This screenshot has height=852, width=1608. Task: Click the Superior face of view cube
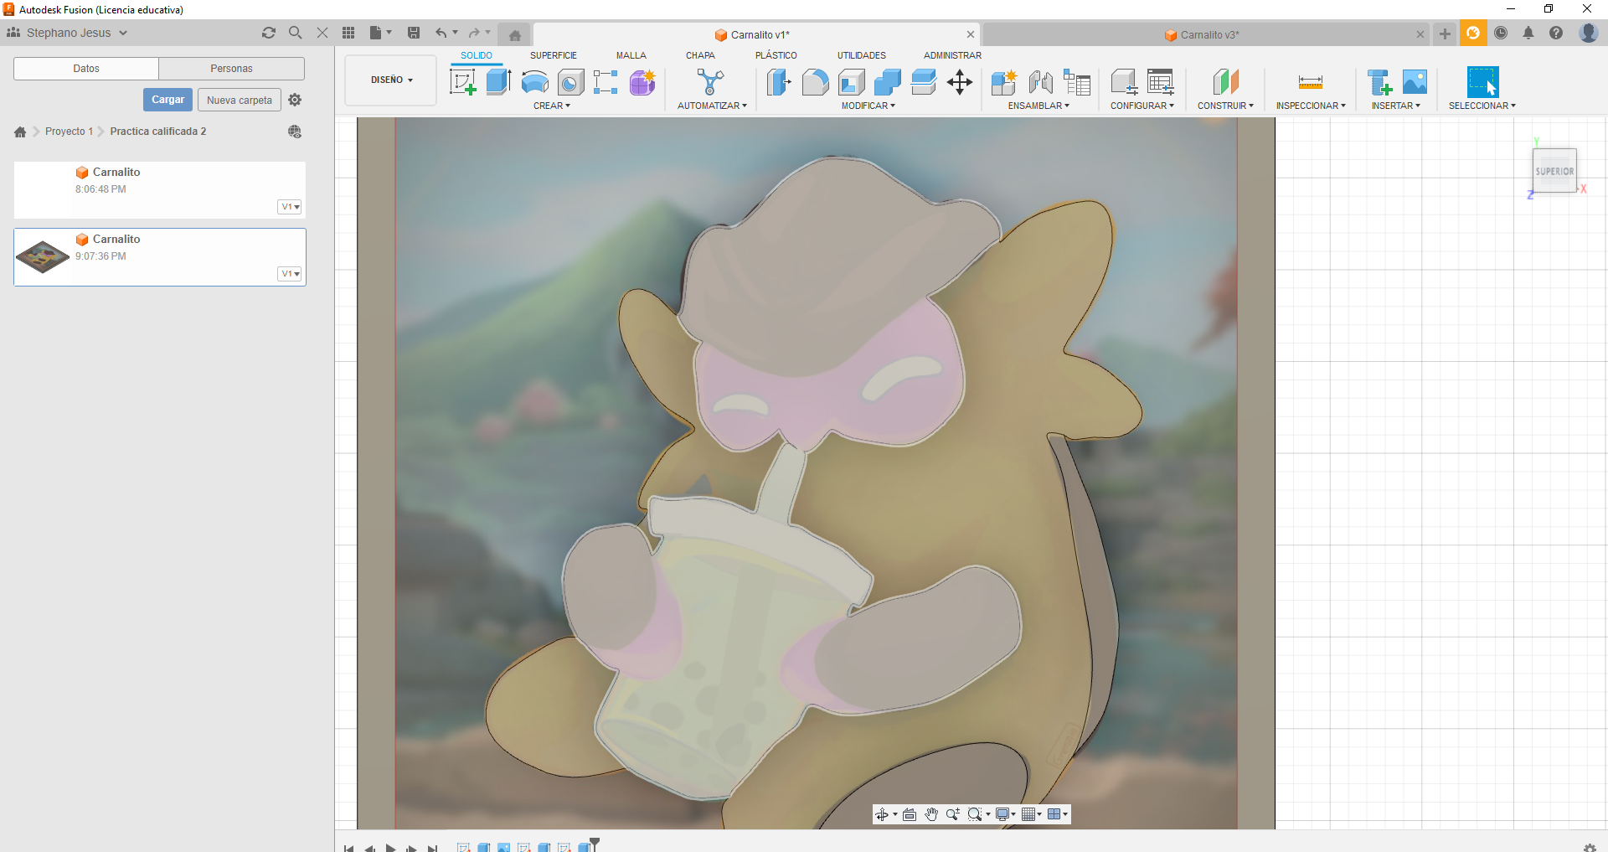(1554, 171)
